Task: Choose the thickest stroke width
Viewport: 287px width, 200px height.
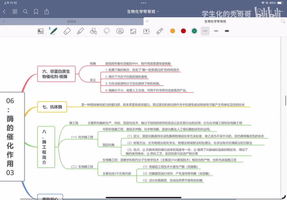Action: pyautogui.click(x=227, y=31)
